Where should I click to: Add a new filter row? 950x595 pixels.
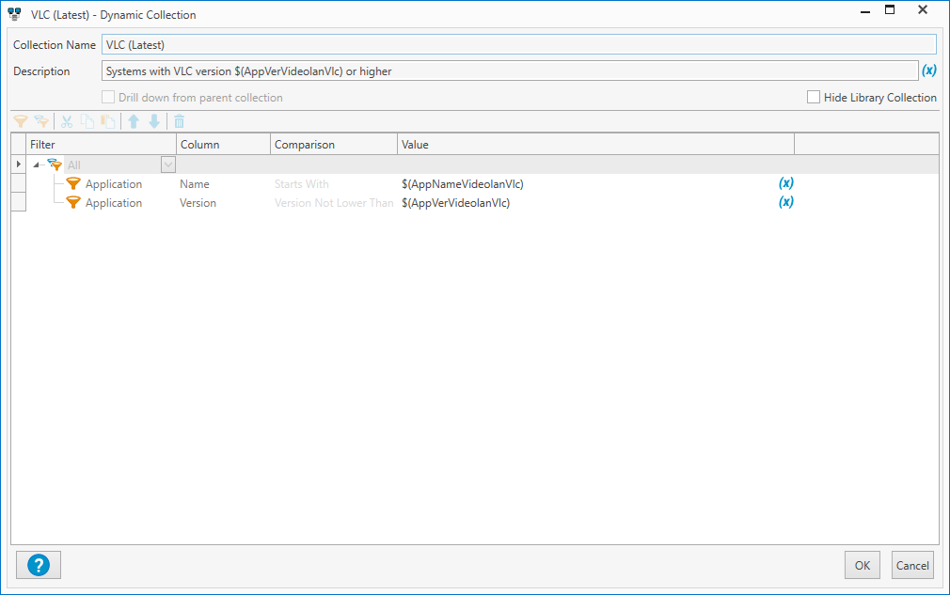pos(20,121)
